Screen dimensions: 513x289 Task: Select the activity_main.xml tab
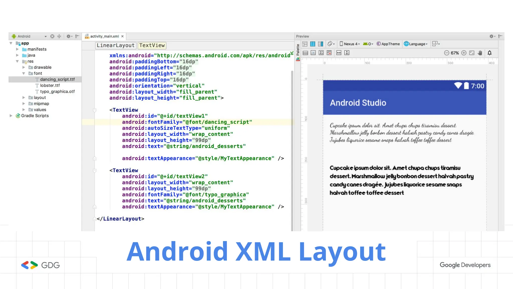coord(104,36)
